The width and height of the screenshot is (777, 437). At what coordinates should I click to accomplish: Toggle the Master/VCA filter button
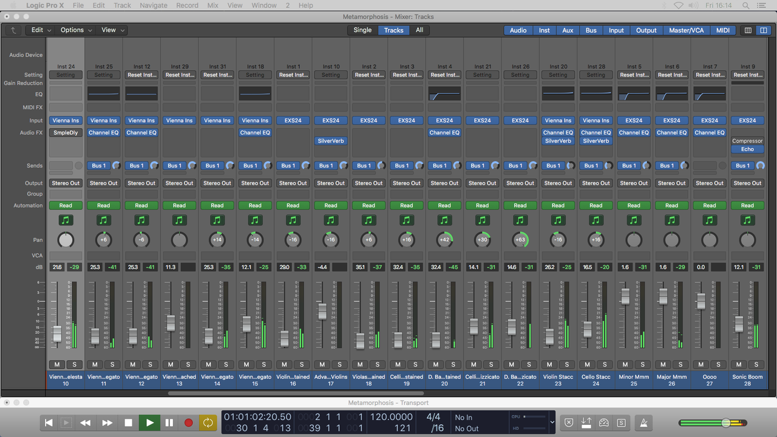[x=686, y=30]
